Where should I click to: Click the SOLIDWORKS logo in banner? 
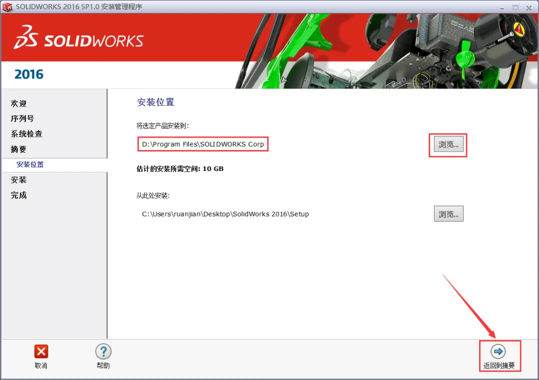pyautogui.click(x=78, y=37)
